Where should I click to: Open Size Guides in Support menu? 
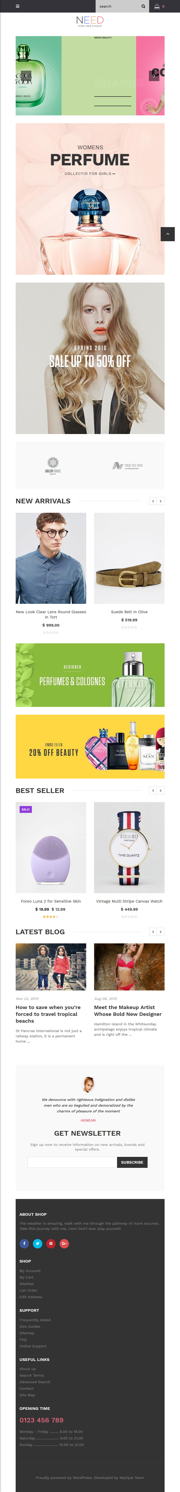[30, 1326]
